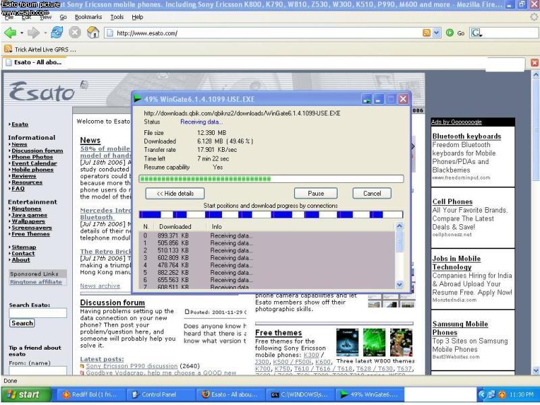Open the Sony Ericsson P990 discussion link
This screenshot has height=405, width=540.
point(132,366)
